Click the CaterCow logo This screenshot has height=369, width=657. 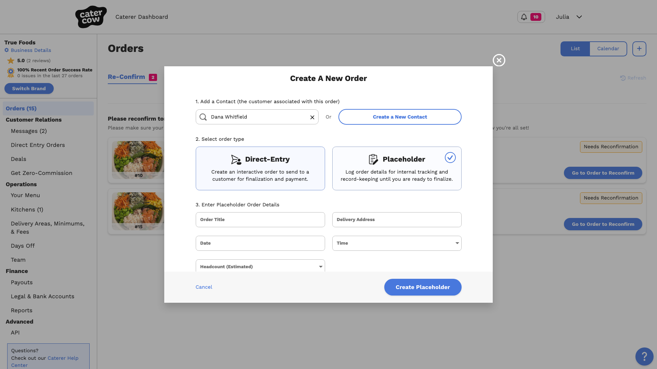pyautogui.click(x=91, y=17)
